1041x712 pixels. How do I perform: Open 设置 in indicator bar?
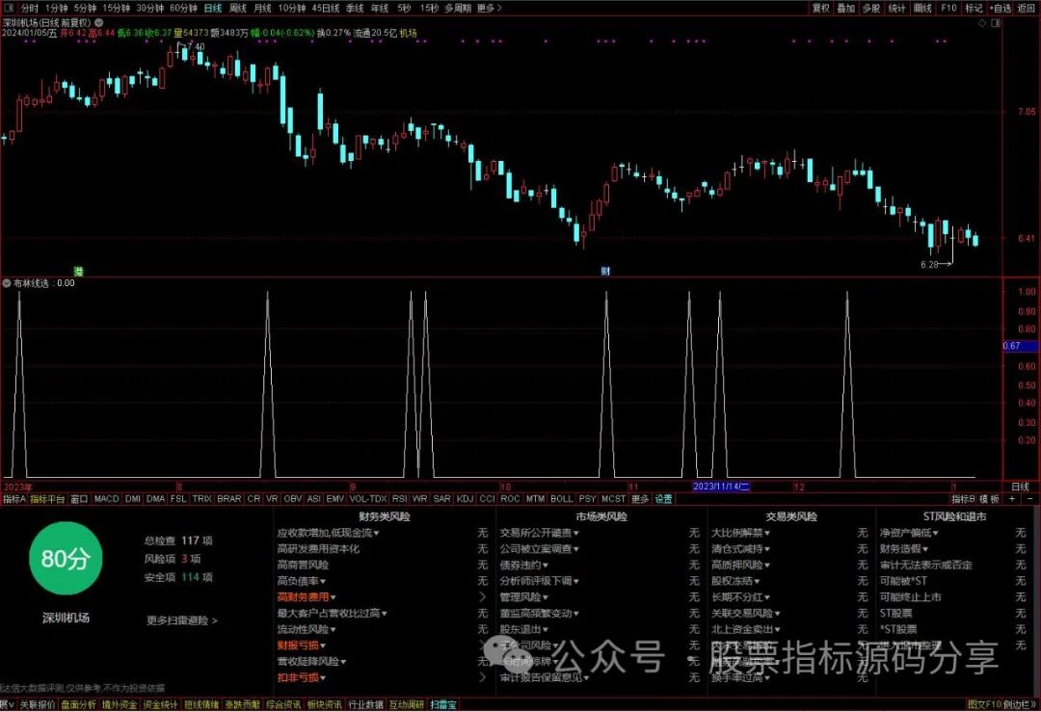point(664,499)
